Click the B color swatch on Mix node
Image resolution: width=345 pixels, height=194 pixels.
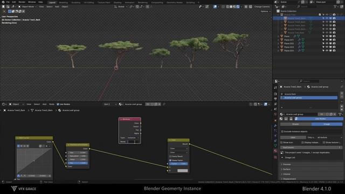coord(183,171)
